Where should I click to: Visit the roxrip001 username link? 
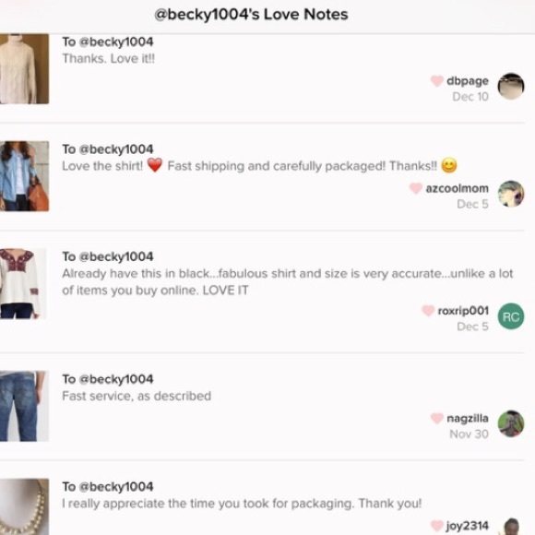click(x=463, y=311)
